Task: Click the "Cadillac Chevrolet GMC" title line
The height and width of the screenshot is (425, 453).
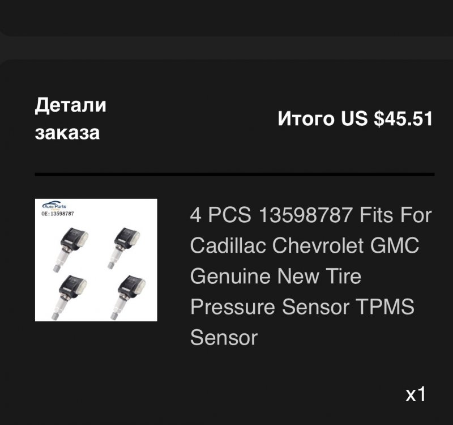Action: 305,246
